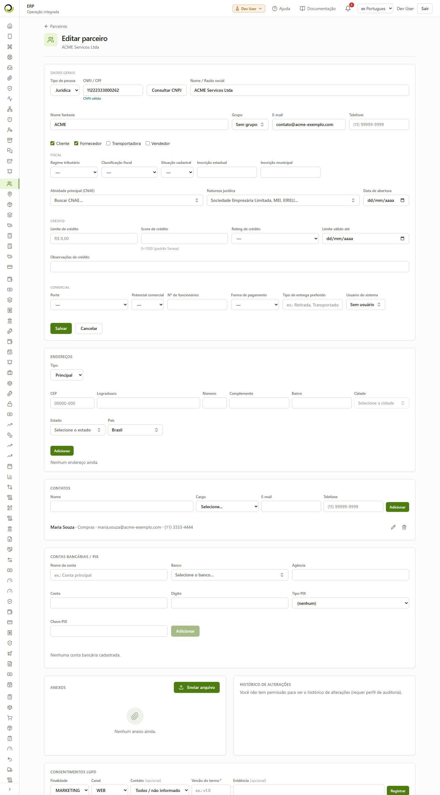Open the shopping cart icon in the sidebar
Image resolution: width=440 pixels, height=795 pixels.
pyautogui.click(x=10, y=718)
